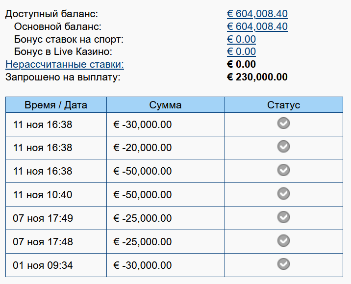351x284 pixels.
Task: Click status icon for the 11 ноя 10:40 row
Action: 283,193
